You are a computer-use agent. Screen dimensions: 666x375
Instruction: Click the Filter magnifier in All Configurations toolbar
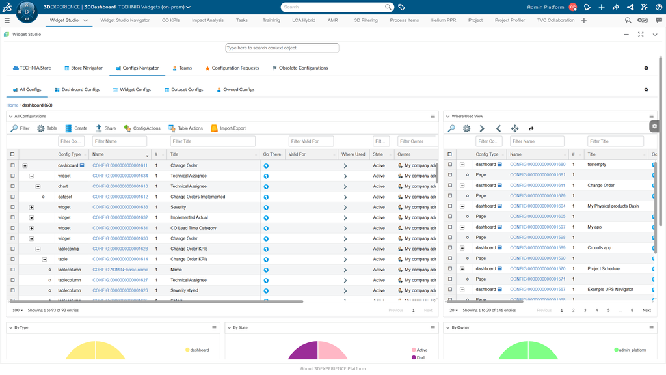pos(14,128)
